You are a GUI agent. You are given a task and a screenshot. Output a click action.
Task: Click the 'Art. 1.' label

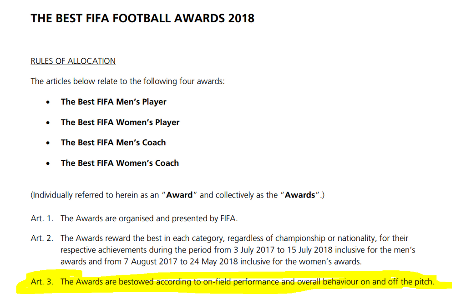point(42,218)
